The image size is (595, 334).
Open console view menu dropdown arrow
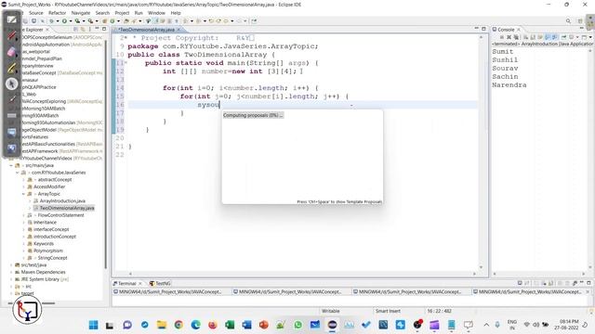coord(590,37)
